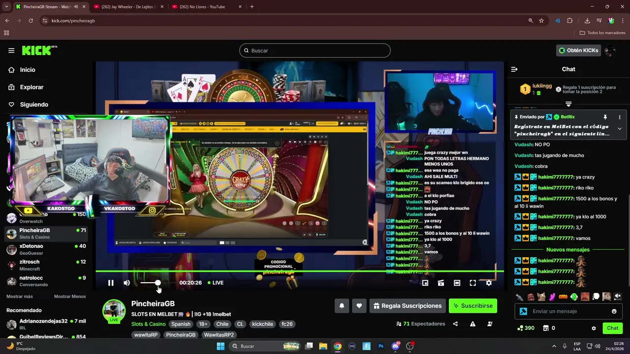630x354 pixels.
Task: Click the green Suscribirse button
Action: pyautogui.click(x=473, y=306)
